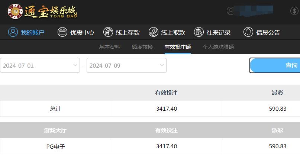Image resolution: width=300 pixels, height=162 pixels.
Task: Expand the start date 2024-07-01 dropdown arrow
Action: point(75,65)
